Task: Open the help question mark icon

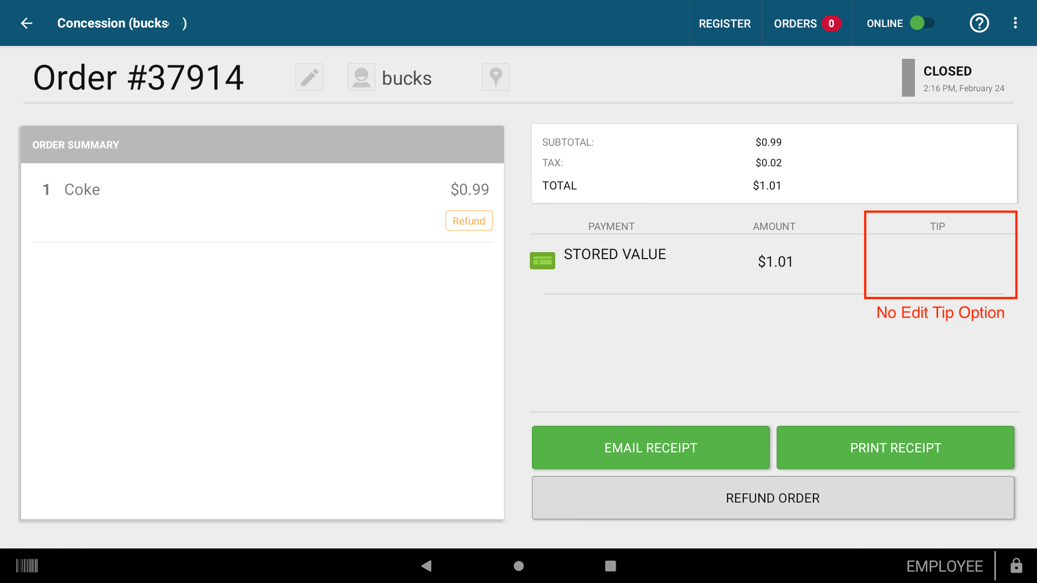Action: (979, 23)
